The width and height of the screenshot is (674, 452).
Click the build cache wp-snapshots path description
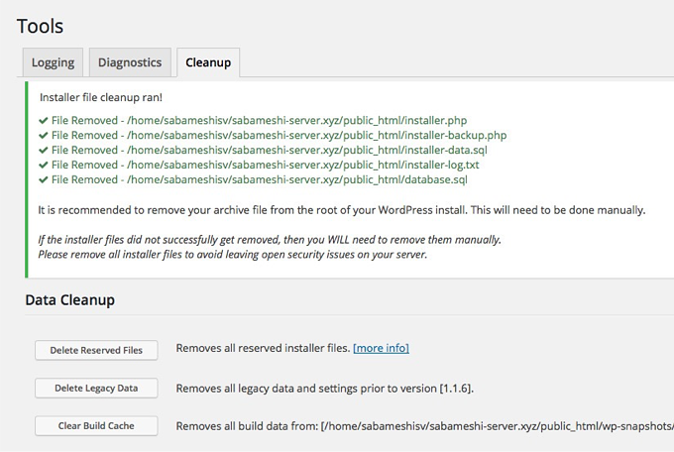tap(424, 426)
